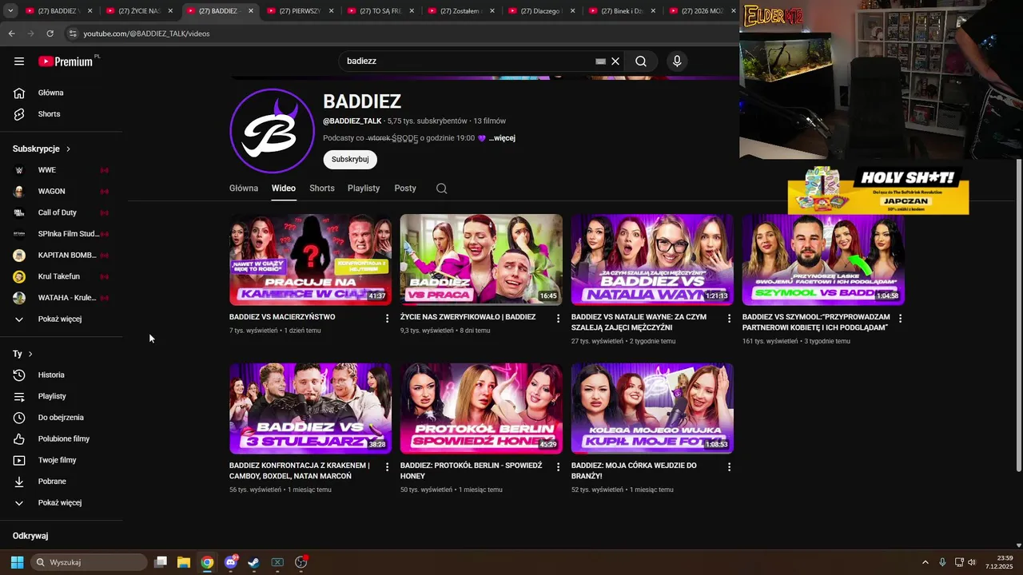Start voice search with microphone
Image resolution: width=1023 pixels, height=575 pixels.
coord(677,61)
